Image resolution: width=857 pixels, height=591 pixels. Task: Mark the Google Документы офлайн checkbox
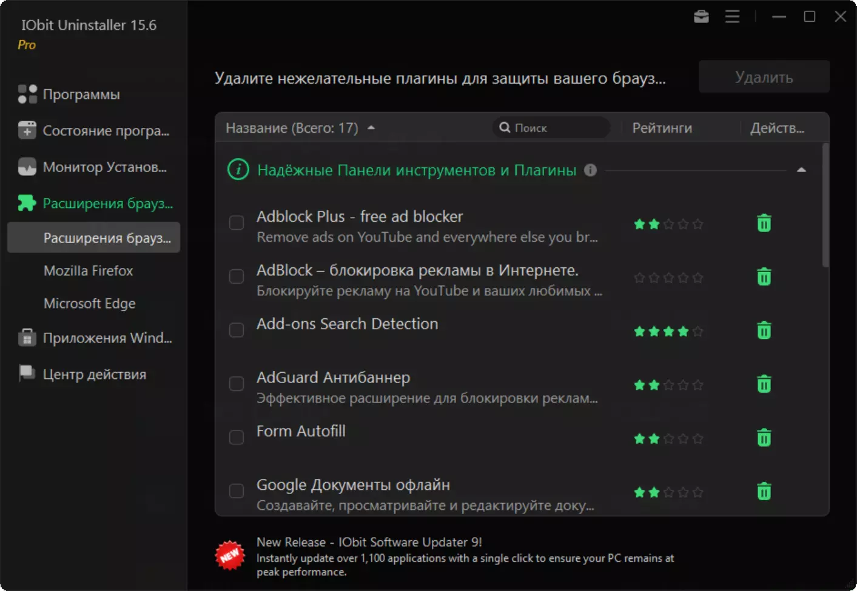tap(237, 491)
